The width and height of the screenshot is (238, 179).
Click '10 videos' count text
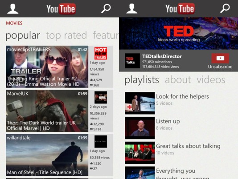point(165,153)
